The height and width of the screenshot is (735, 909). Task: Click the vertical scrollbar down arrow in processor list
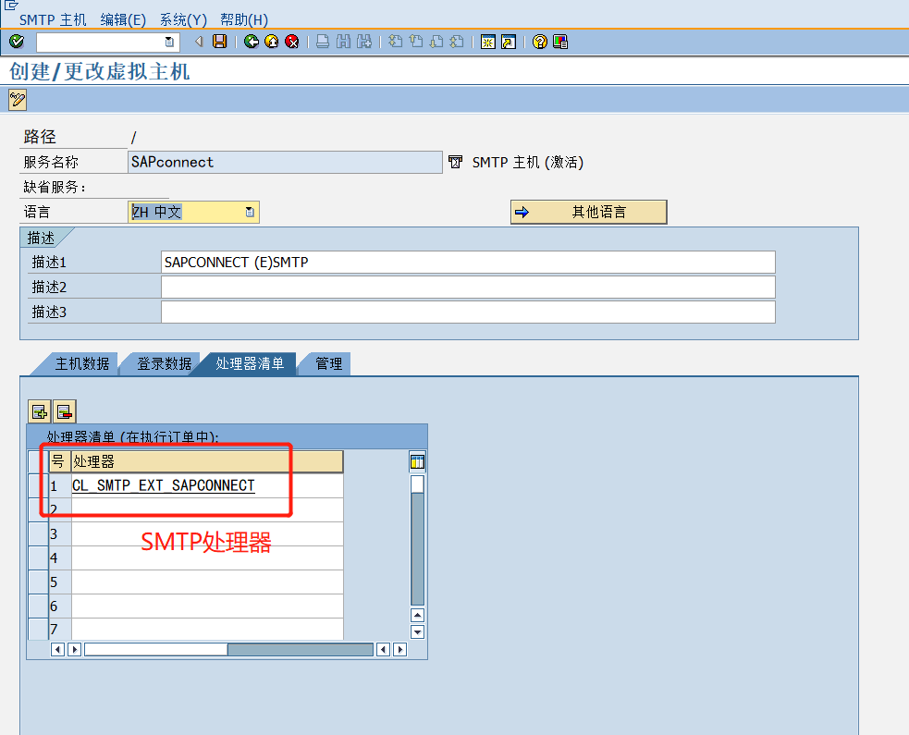pyautogui.click(x=417, y=632)
